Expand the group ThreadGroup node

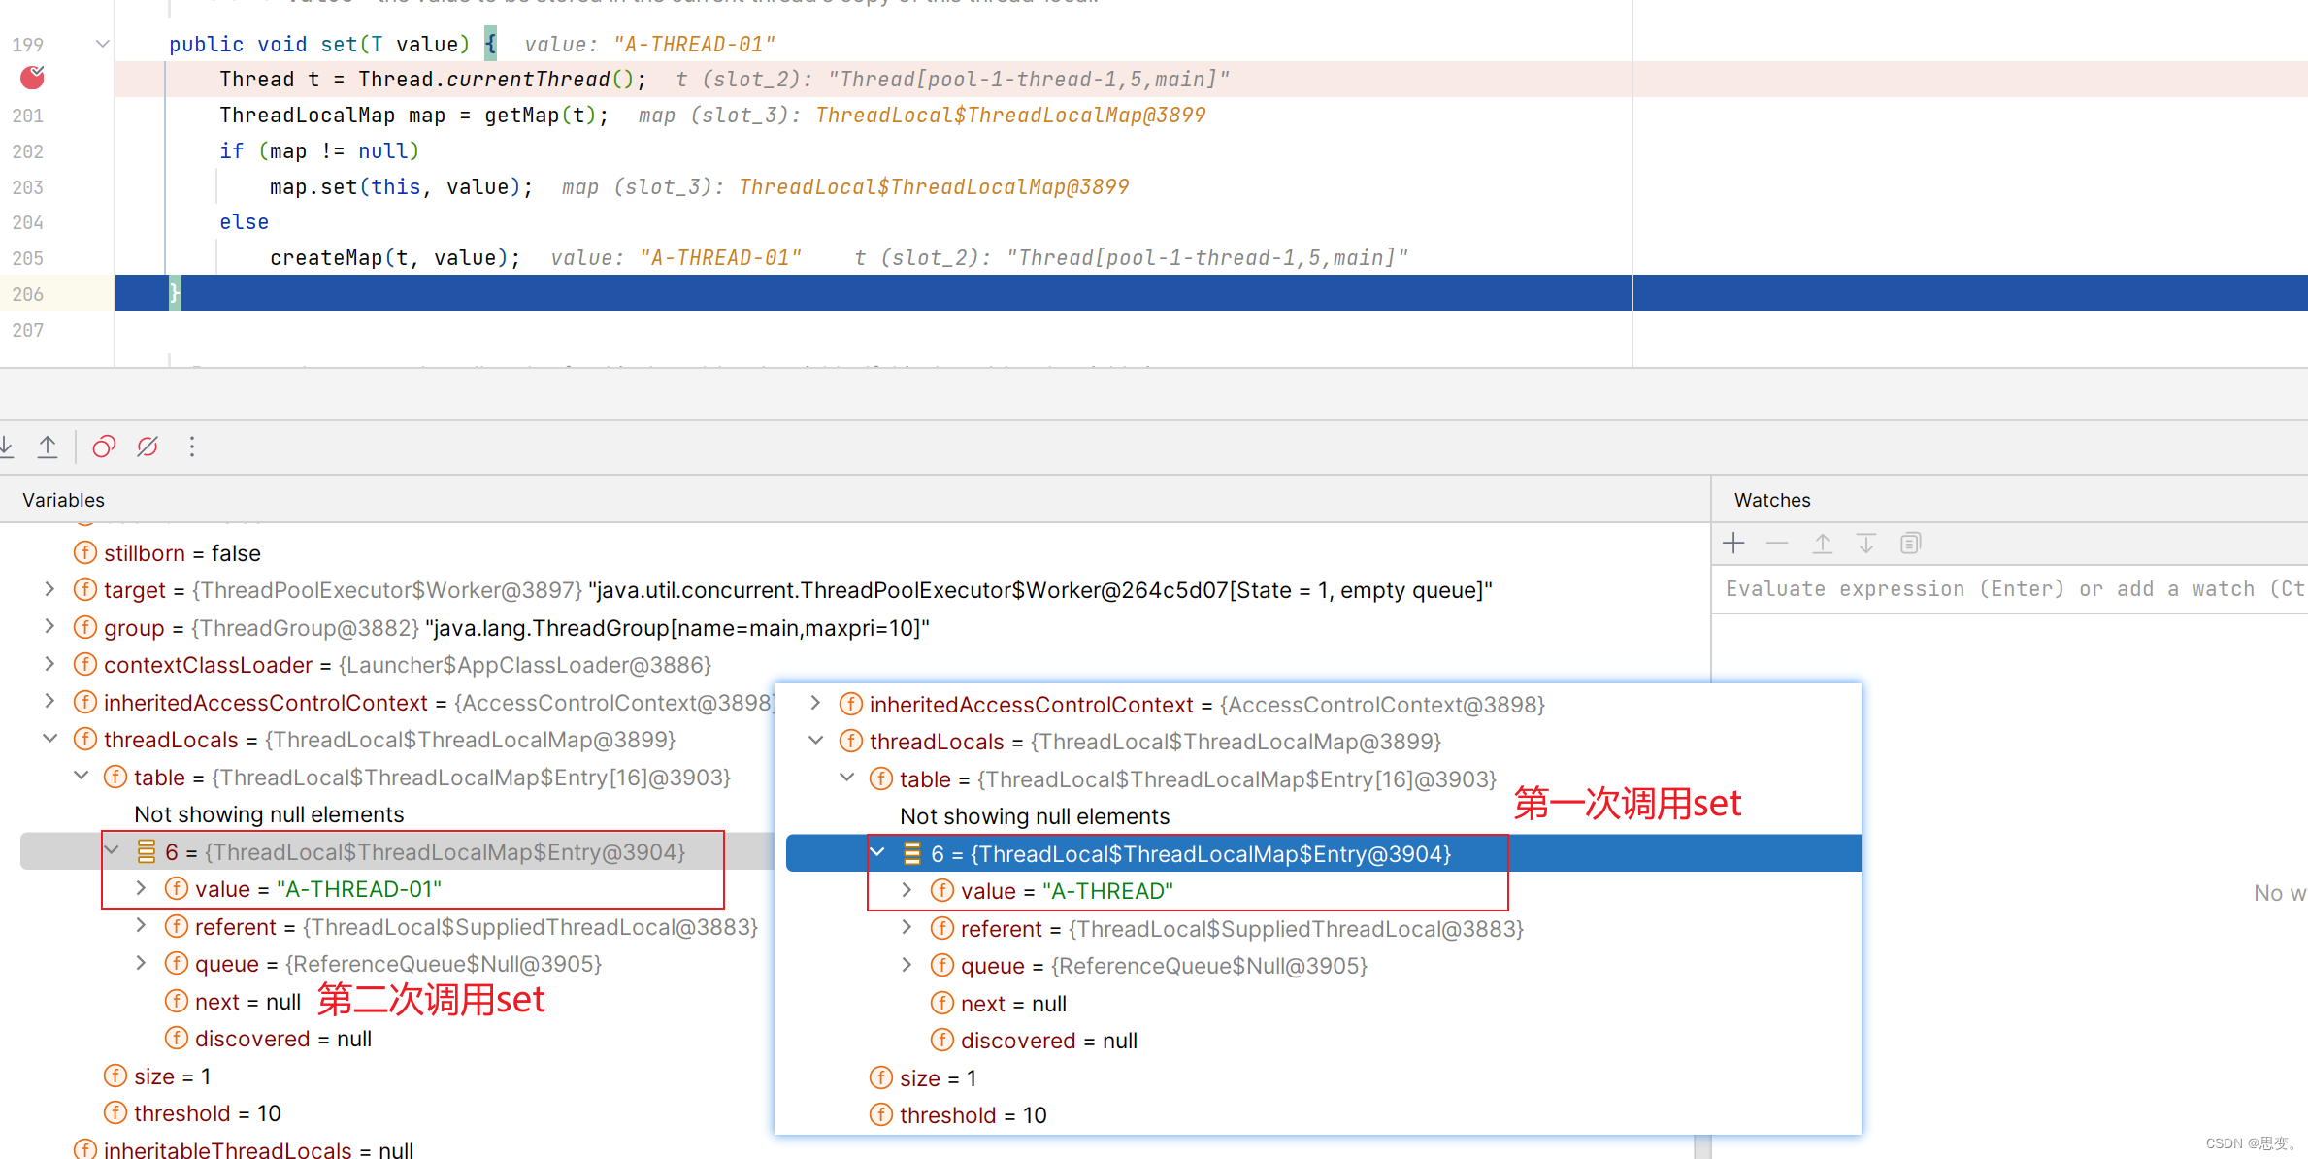click(x=49, y=627)
